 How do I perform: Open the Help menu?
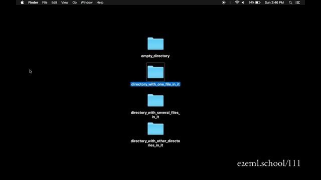(100, 2)
